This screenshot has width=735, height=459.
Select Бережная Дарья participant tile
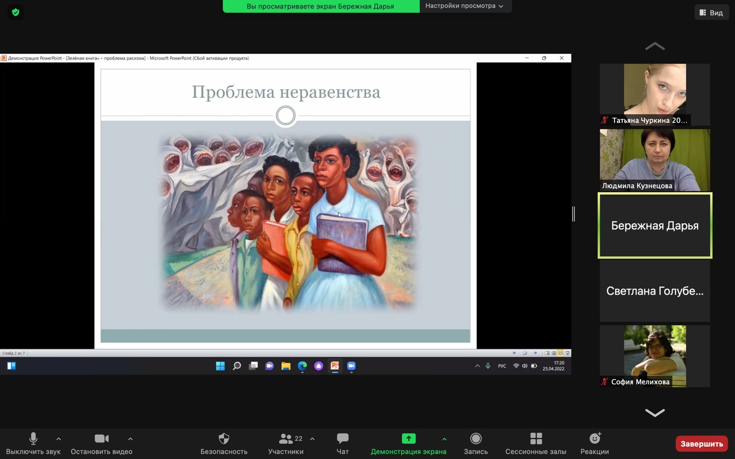[655, 226]
